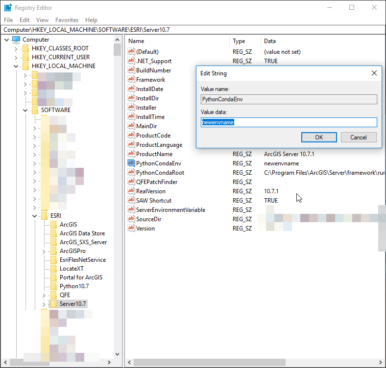
Task: Click the ServerEnvironmentVariable value icon
Action: 131,209
